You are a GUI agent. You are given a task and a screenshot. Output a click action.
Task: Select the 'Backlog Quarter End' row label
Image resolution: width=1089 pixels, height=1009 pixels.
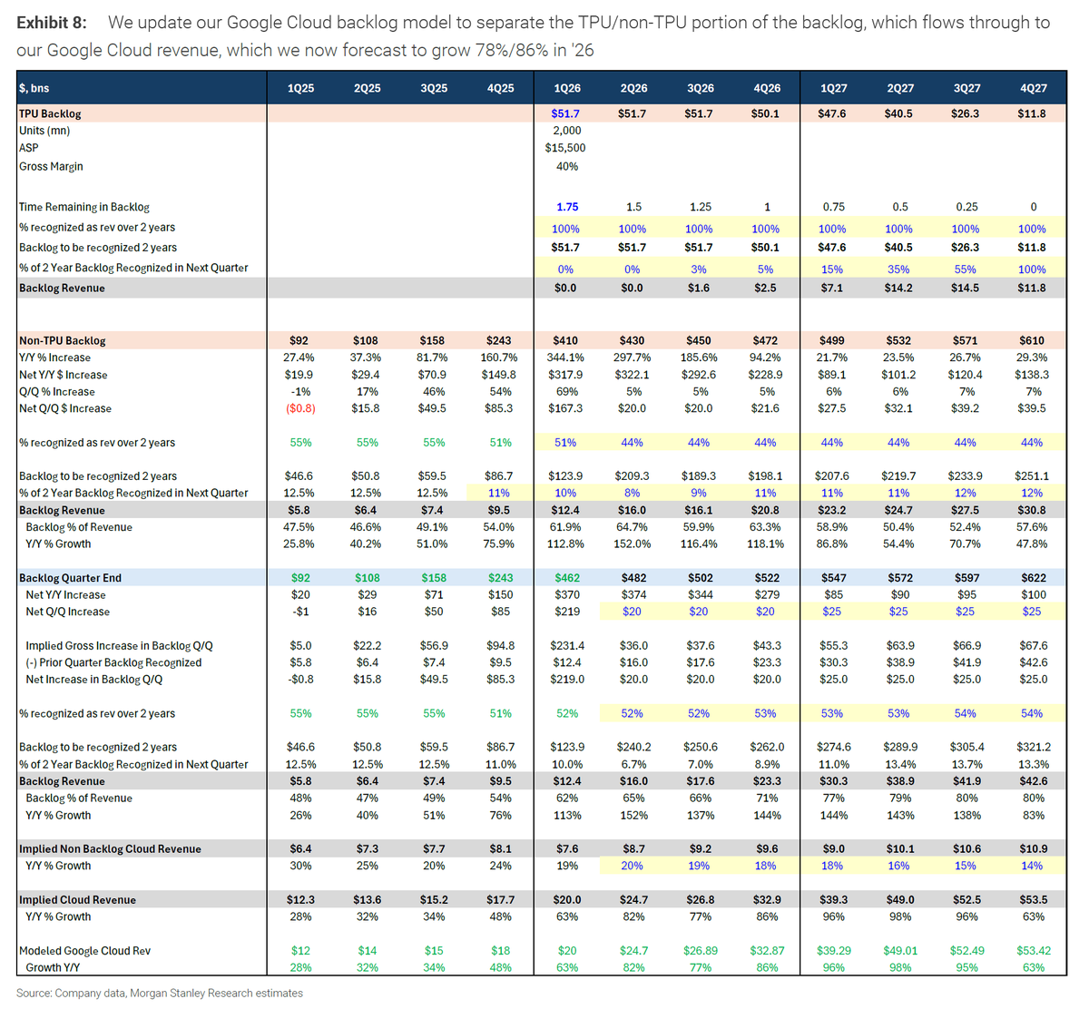click(x=70, y=578)
